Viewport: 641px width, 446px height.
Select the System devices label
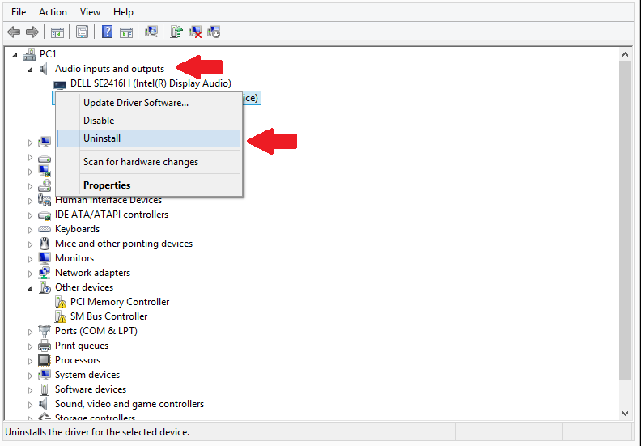87,375
